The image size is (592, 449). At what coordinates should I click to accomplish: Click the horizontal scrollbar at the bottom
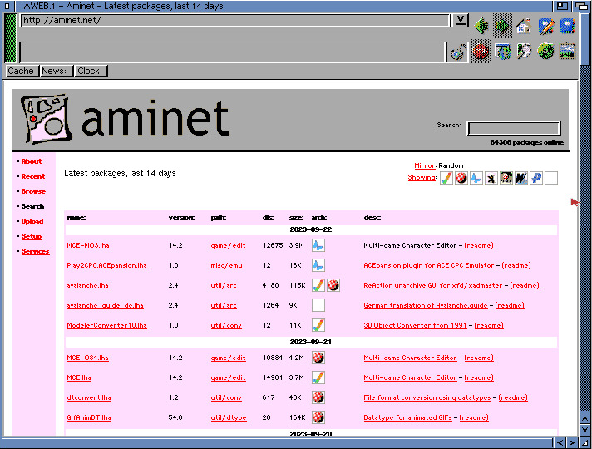[x=278, y=442]
